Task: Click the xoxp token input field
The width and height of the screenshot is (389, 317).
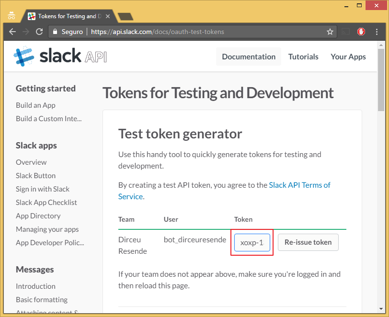Action: [x=252, y=242]
